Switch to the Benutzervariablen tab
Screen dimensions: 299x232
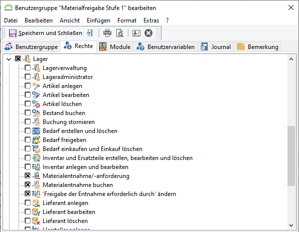coord(166,46)
